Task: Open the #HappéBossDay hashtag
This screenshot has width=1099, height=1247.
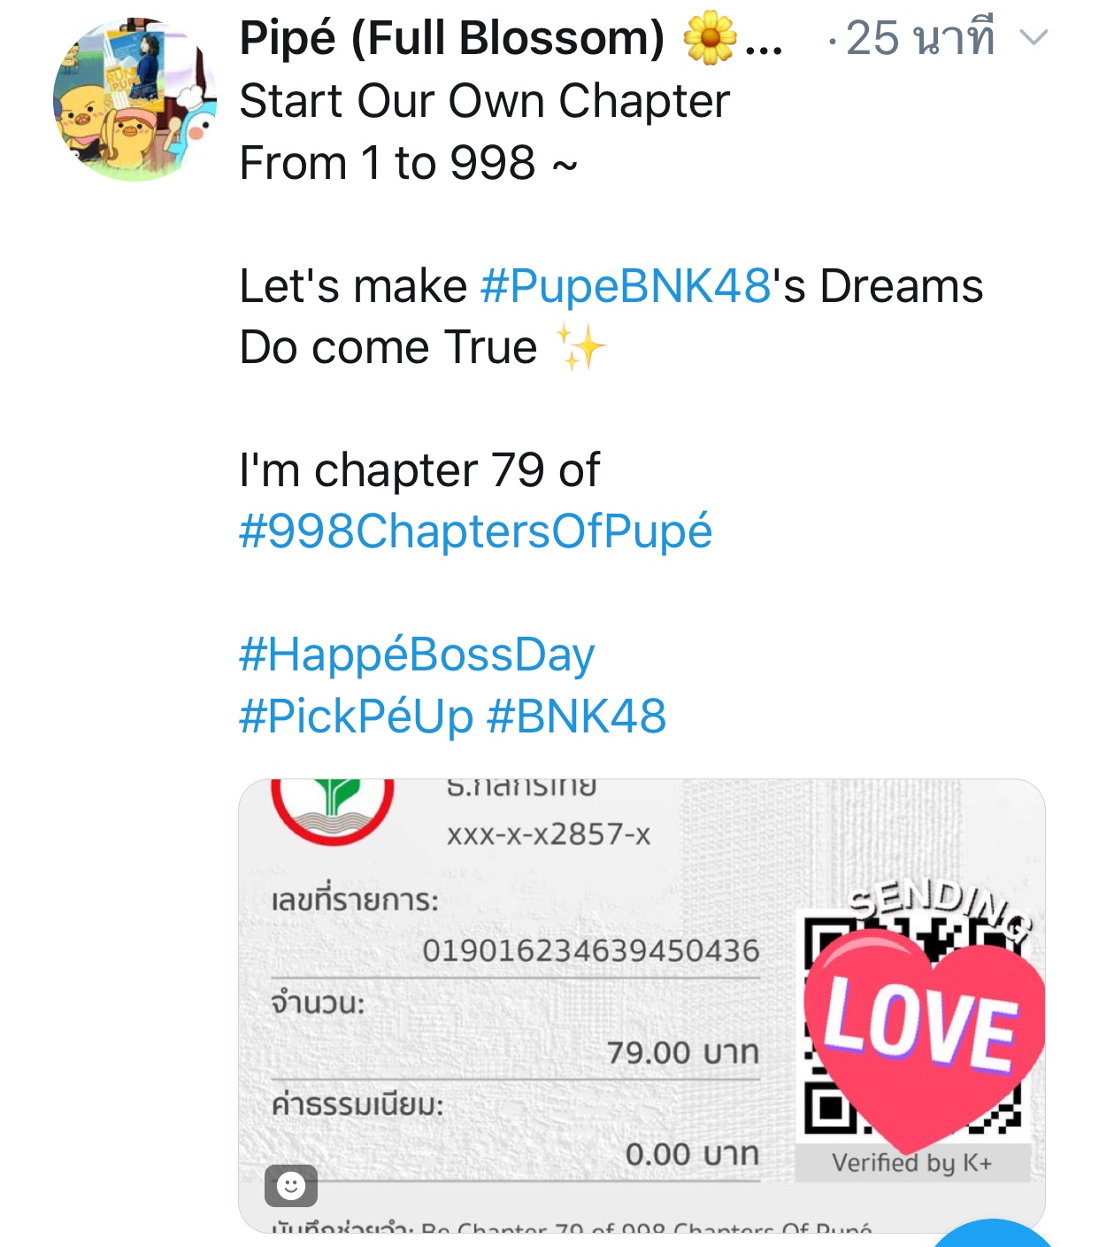Action: 417,655
